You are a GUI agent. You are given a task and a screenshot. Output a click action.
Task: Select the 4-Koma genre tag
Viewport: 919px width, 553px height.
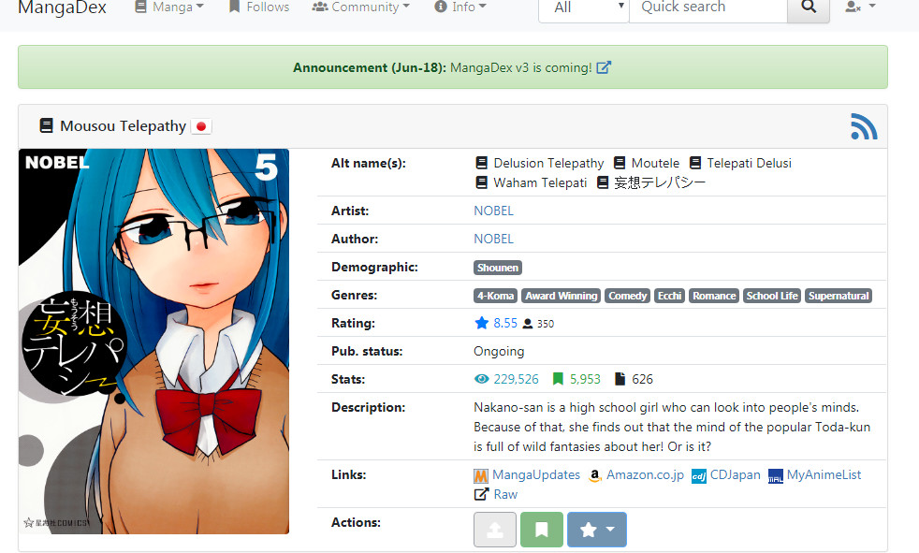click(x=495, y=296)
